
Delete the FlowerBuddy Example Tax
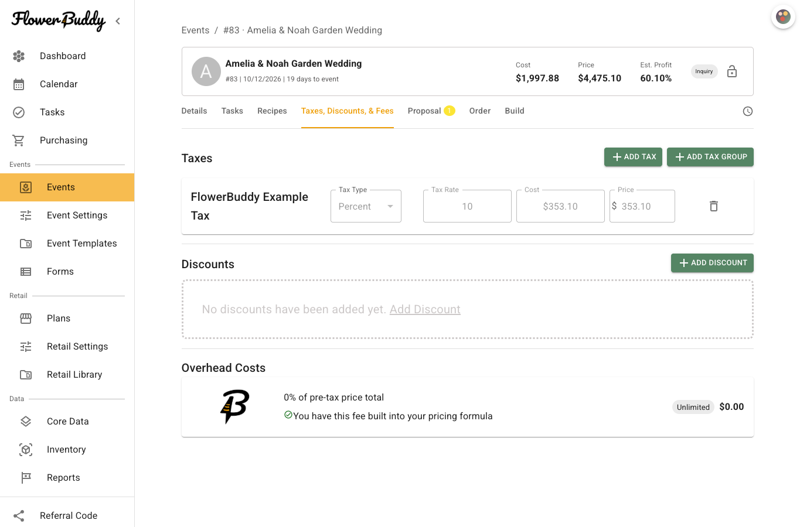point(714,206)
